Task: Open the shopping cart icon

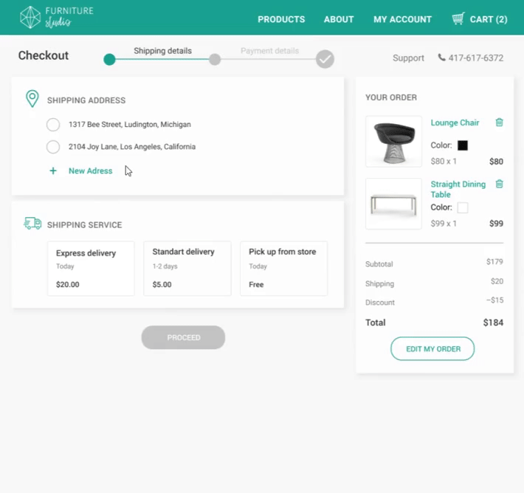Action: [x=458, y=19]
